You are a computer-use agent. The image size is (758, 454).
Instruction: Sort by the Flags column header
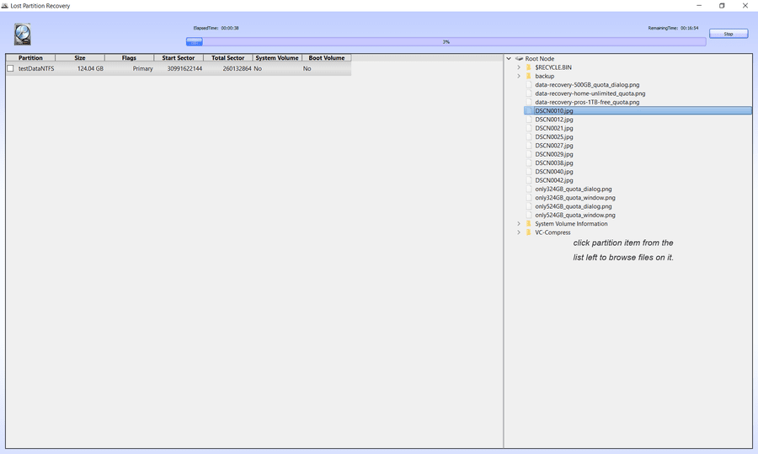coord(129,58)
